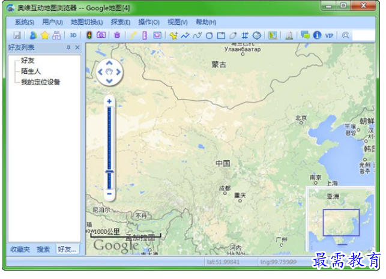Select 好友 tree item
This screenshot has height=279, width=386.
tap(28, 61)
